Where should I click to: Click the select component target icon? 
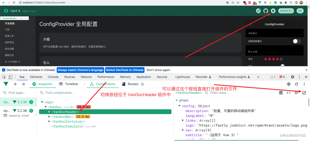(x=289, y=84)
